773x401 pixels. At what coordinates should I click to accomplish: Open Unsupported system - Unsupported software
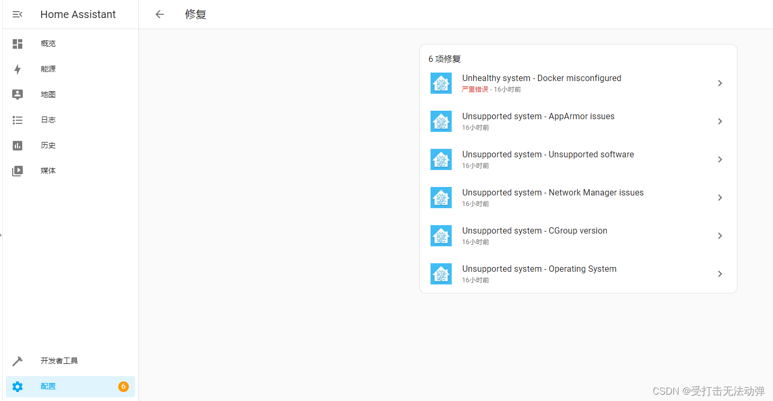[578, 159]
